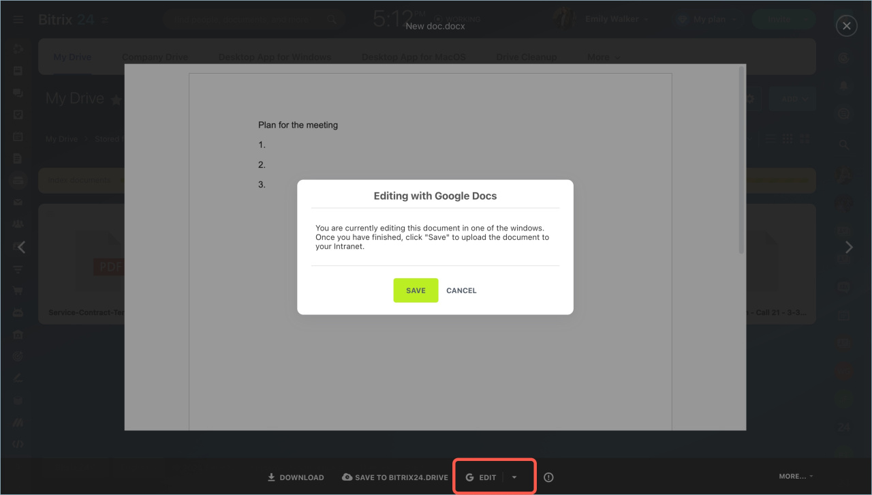Open the Drive Cleanup tab
872x495 pixels.
pos(526,57)
